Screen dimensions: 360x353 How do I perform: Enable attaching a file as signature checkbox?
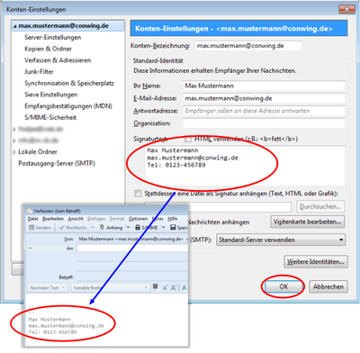[138, 194]
